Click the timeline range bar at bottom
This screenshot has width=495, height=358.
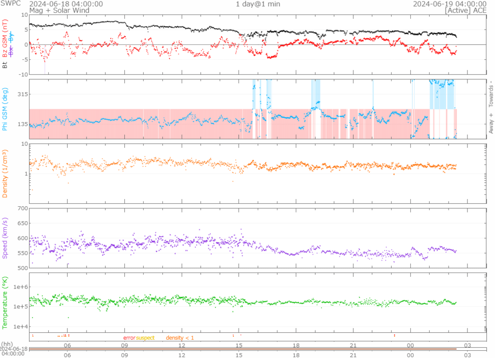point(243,349)
